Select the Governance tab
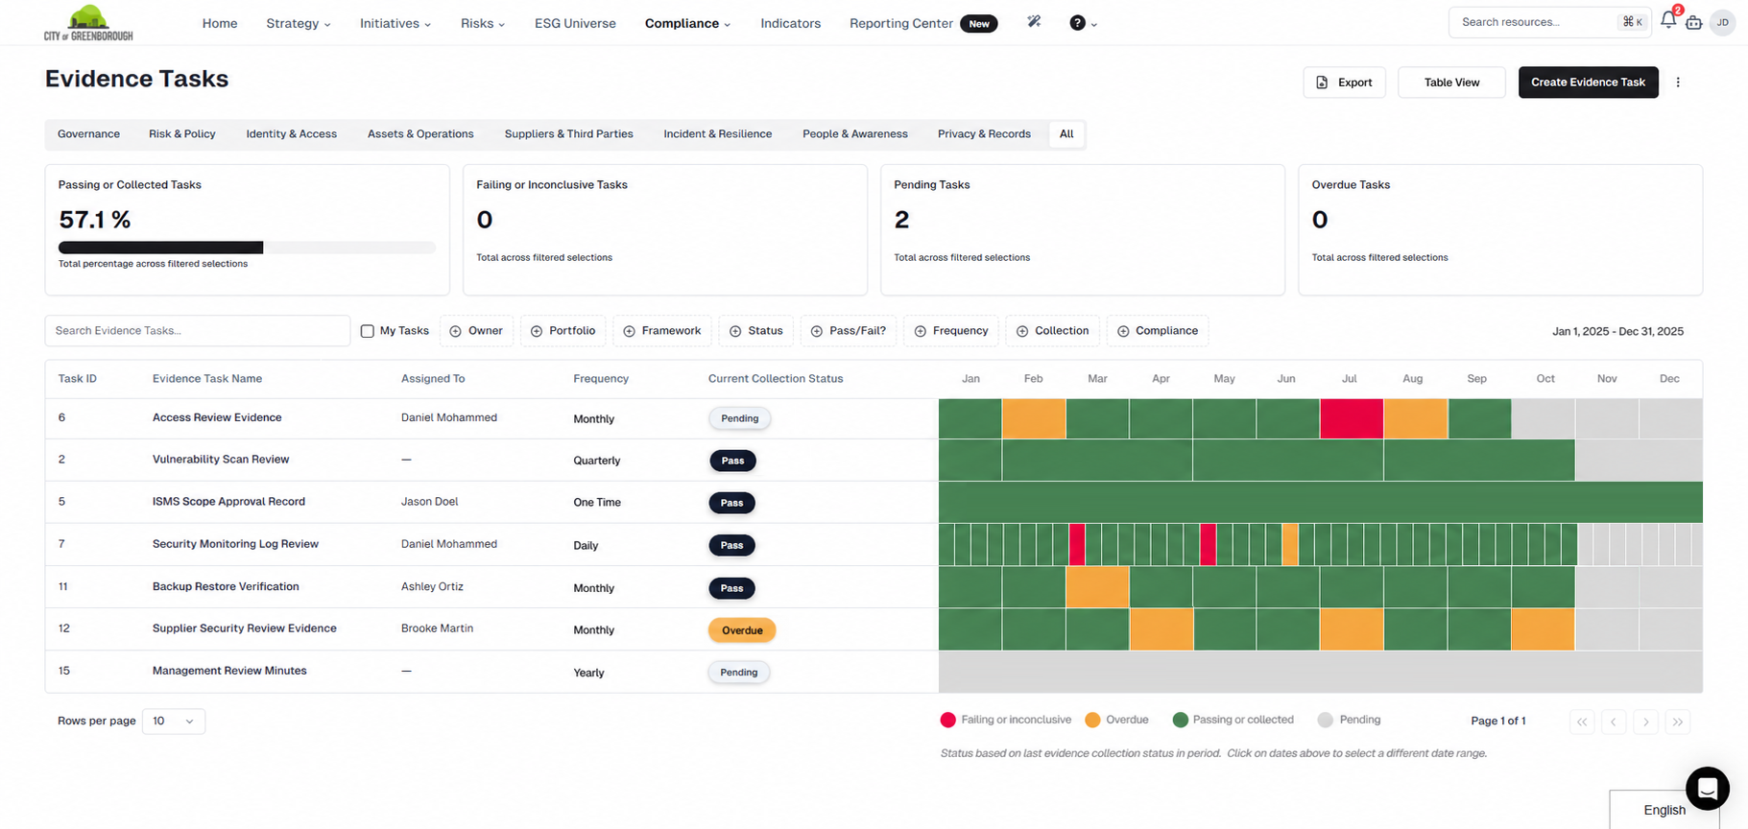The image size is (1748, 829). (x=88, y=134)
